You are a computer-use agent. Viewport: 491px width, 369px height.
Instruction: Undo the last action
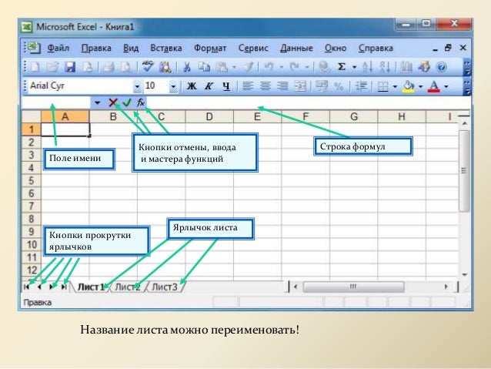pyautogui.click(x=269, y=67)
